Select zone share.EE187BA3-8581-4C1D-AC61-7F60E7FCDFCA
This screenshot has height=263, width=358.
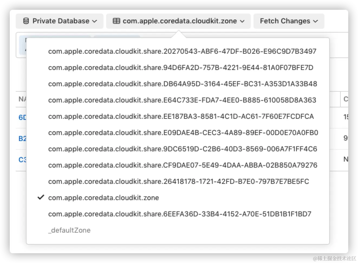181,116
